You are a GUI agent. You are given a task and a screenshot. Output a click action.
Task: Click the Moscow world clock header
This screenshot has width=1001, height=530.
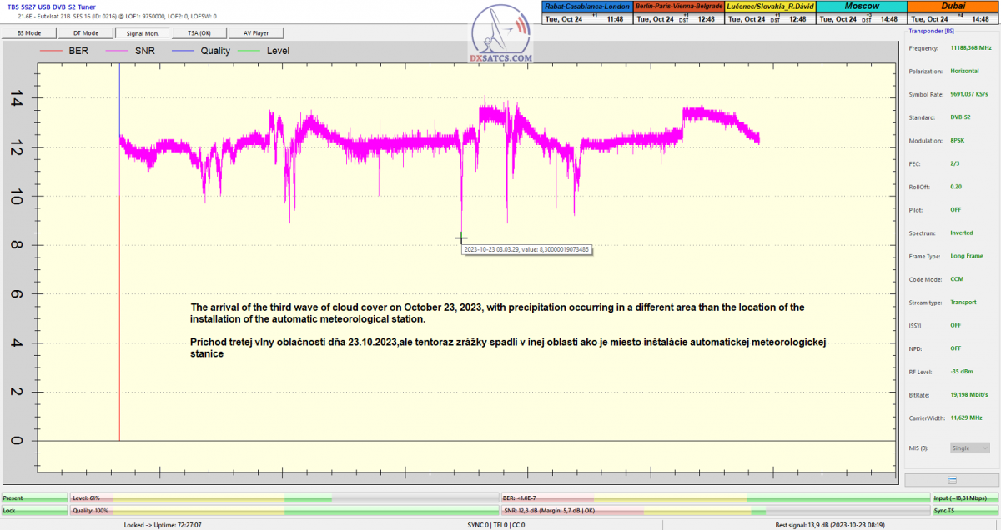[861, 6]
